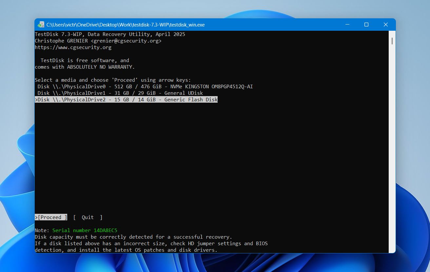Click the Quit button

pyautogui.click(x=87, y=217)
